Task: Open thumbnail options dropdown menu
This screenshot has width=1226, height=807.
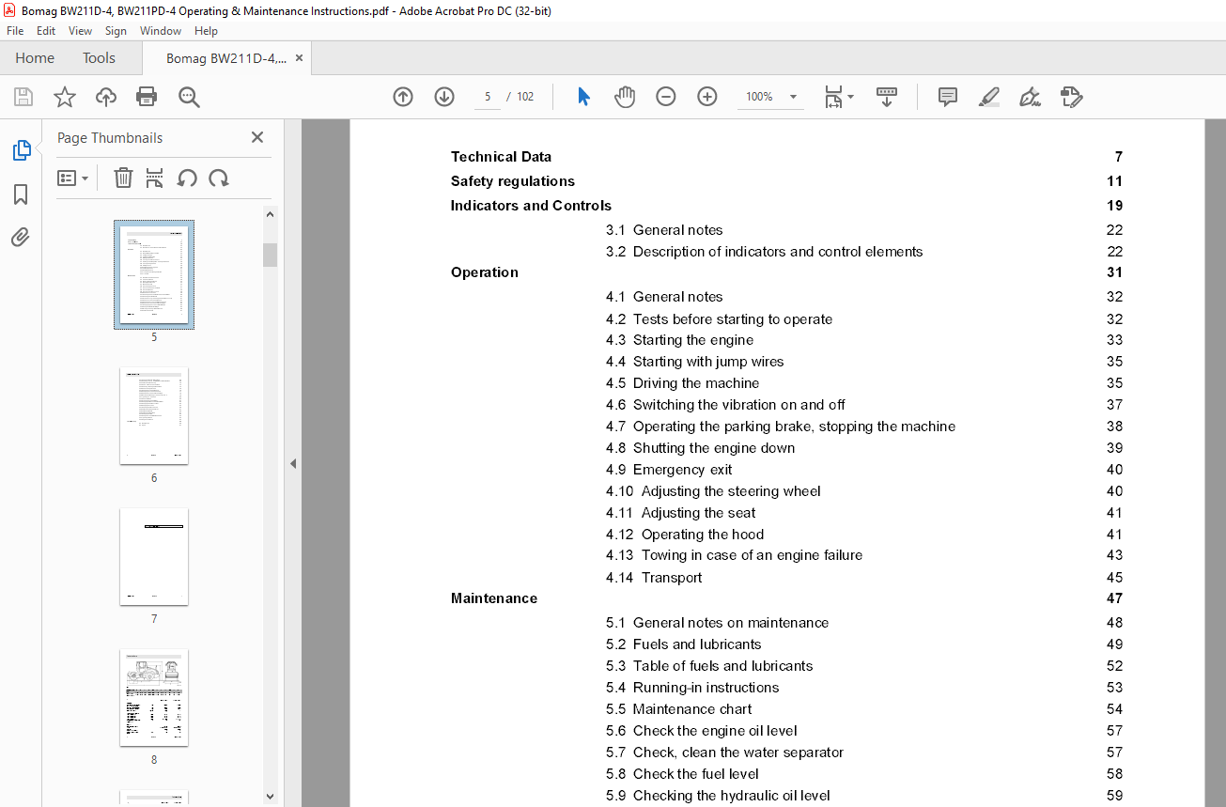Action: click(72, 178)
